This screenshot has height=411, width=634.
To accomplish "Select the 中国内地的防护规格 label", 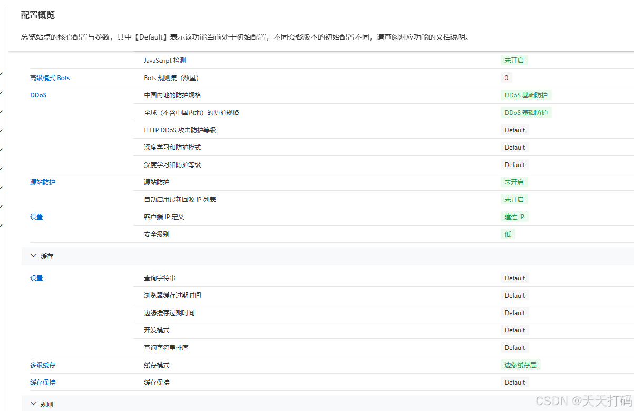I will pos(172,95).
